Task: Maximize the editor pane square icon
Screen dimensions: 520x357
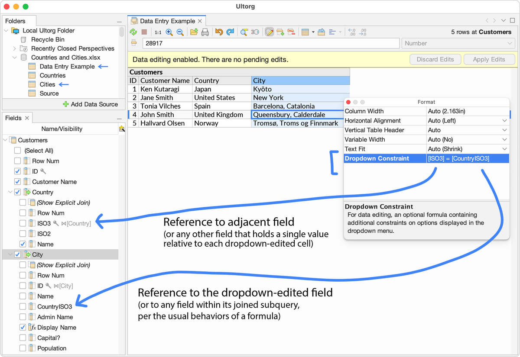Action: pyautogui.click(x=512, y=21)
